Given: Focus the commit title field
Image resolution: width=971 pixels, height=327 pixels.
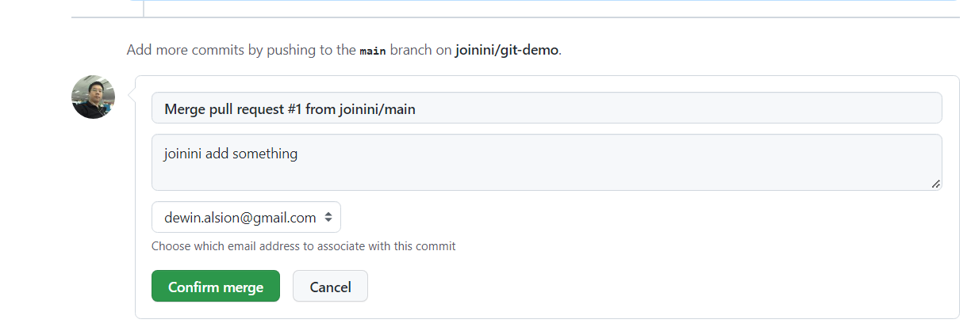Looking at the screenshot, I should coord(547,108).
